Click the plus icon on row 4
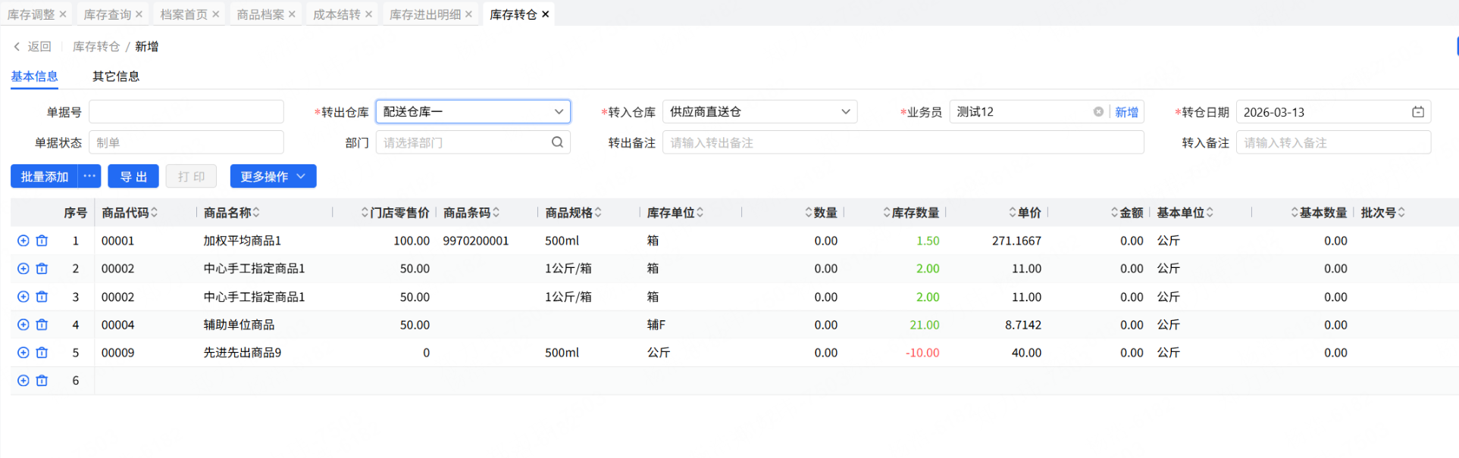1459x458 pixels. tap(23, 325)
